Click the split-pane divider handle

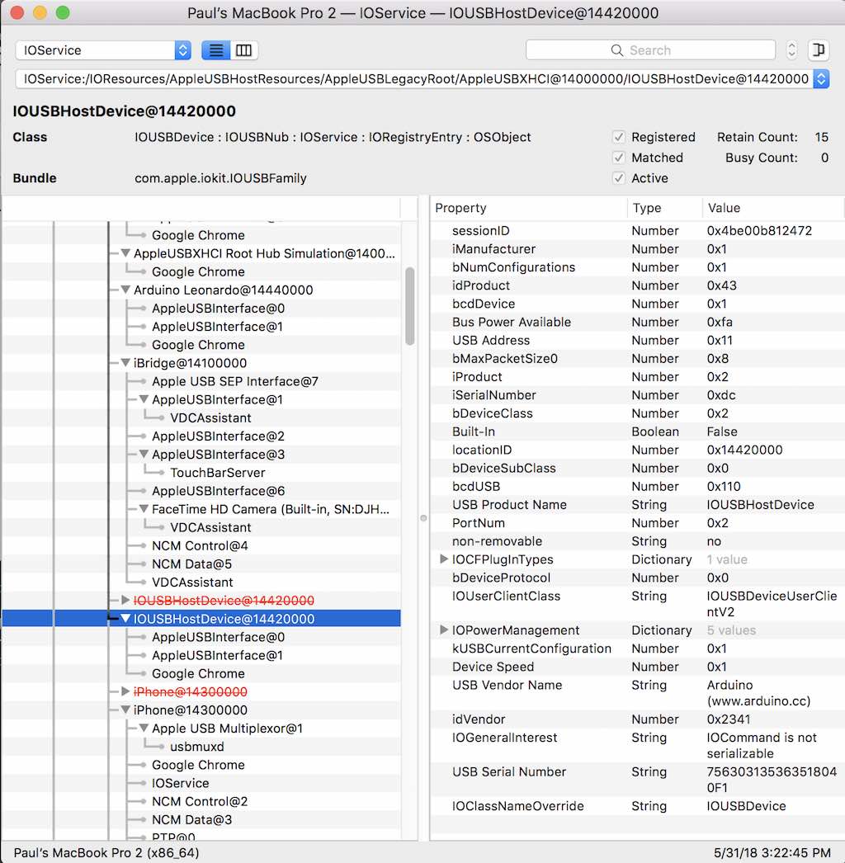(423, 518)
